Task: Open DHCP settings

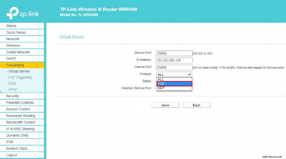Action: (x=22, y=59)
